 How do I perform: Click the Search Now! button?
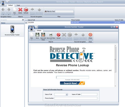(72, 83)
